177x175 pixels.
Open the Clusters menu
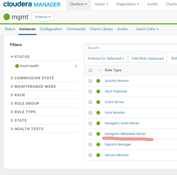[78, 4]
